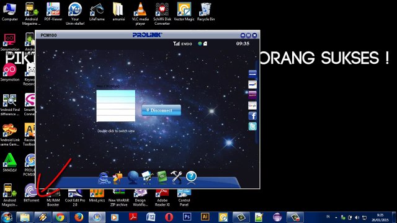Screen dimensions: 397x223
Task: Select the VLC media player desktop icon
Action: (140, 14)
